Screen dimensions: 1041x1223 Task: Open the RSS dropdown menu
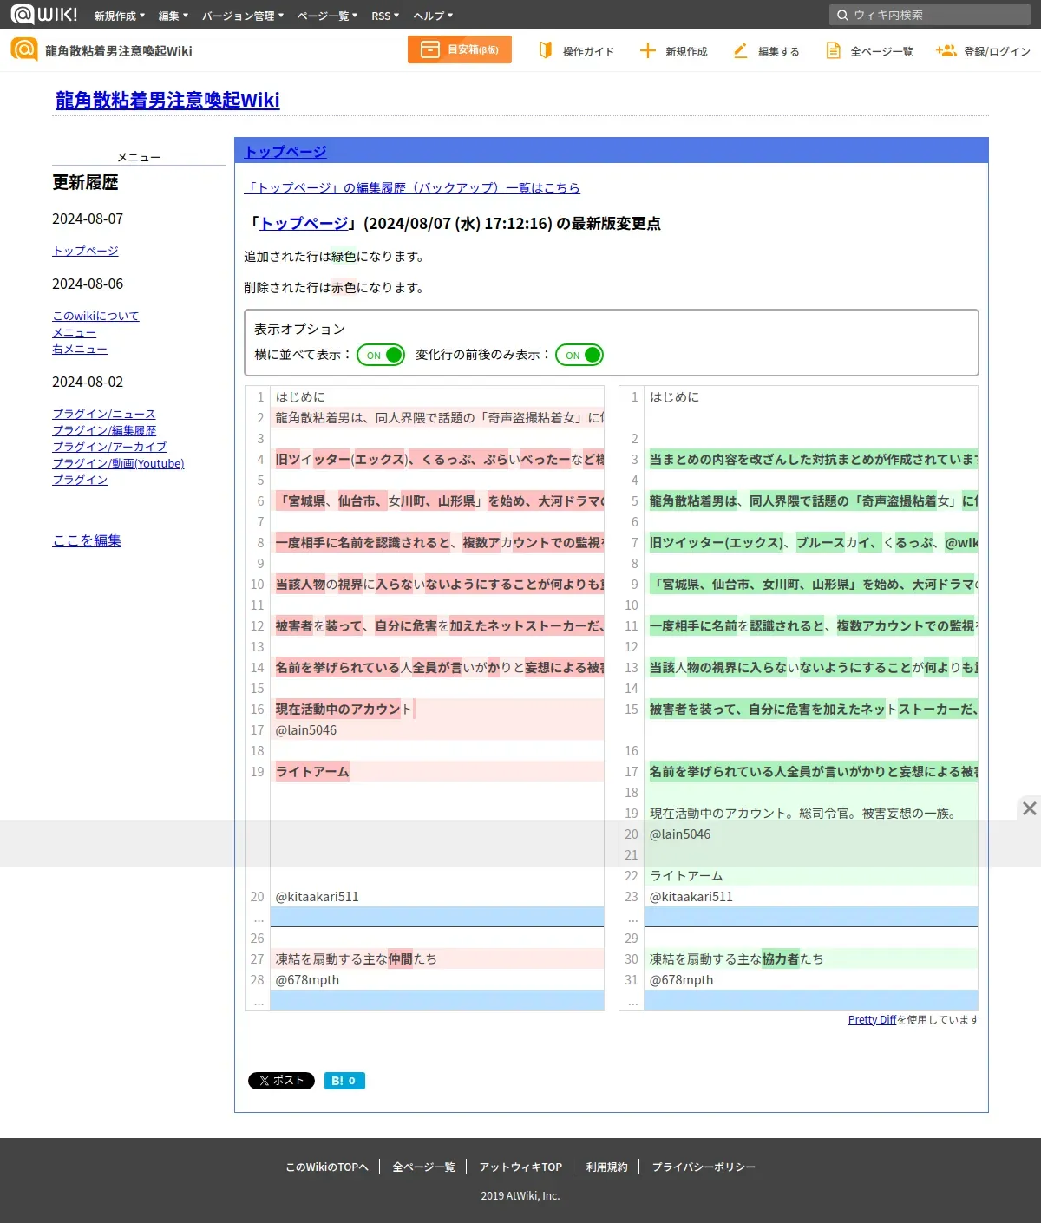click(385, 16)
